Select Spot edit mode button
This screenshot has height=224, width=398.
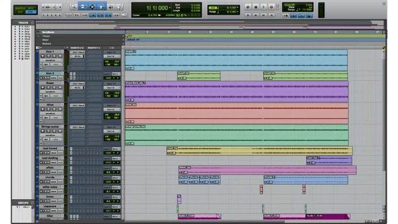[30, 8]
